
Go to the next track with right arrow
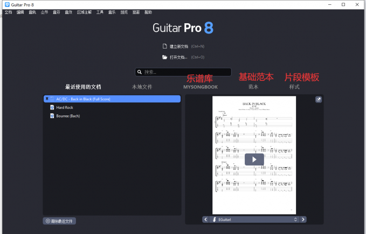[x=303, y=219]
